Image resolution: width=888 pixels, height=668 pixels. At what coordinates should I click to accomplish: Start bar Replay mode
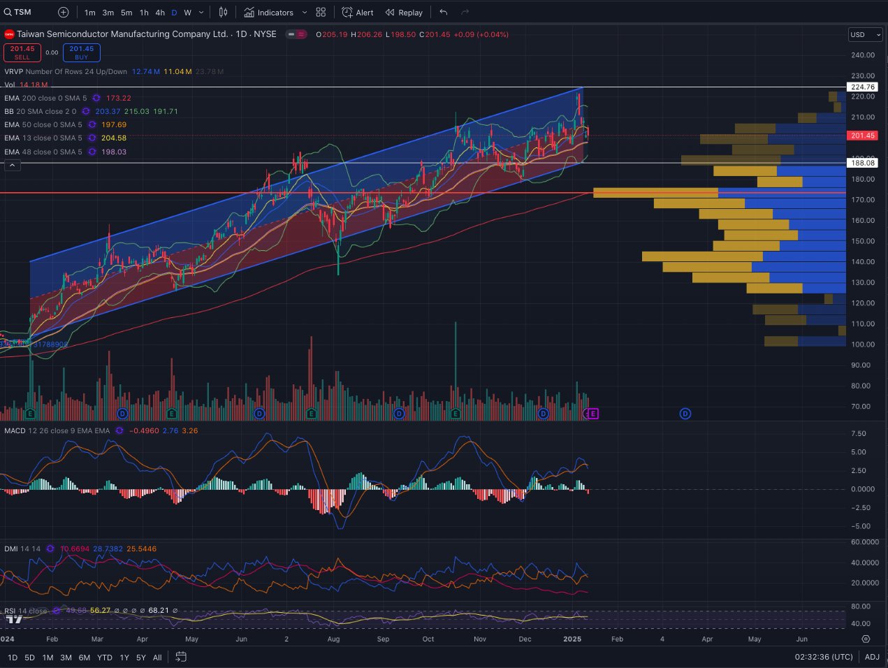coord(404,12)
